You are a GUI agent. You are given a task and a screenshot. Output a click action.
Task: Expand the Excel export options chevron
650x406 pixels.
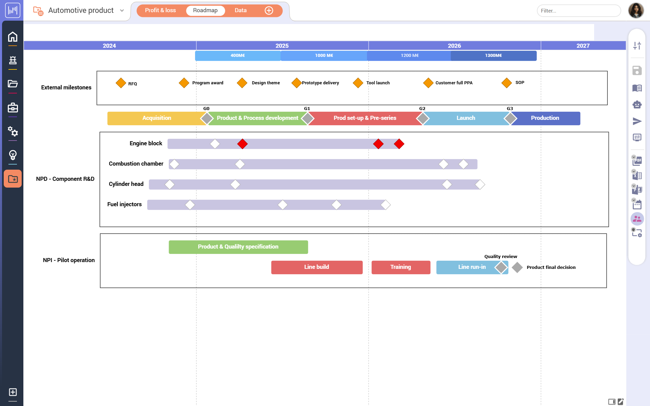(634, 171)
